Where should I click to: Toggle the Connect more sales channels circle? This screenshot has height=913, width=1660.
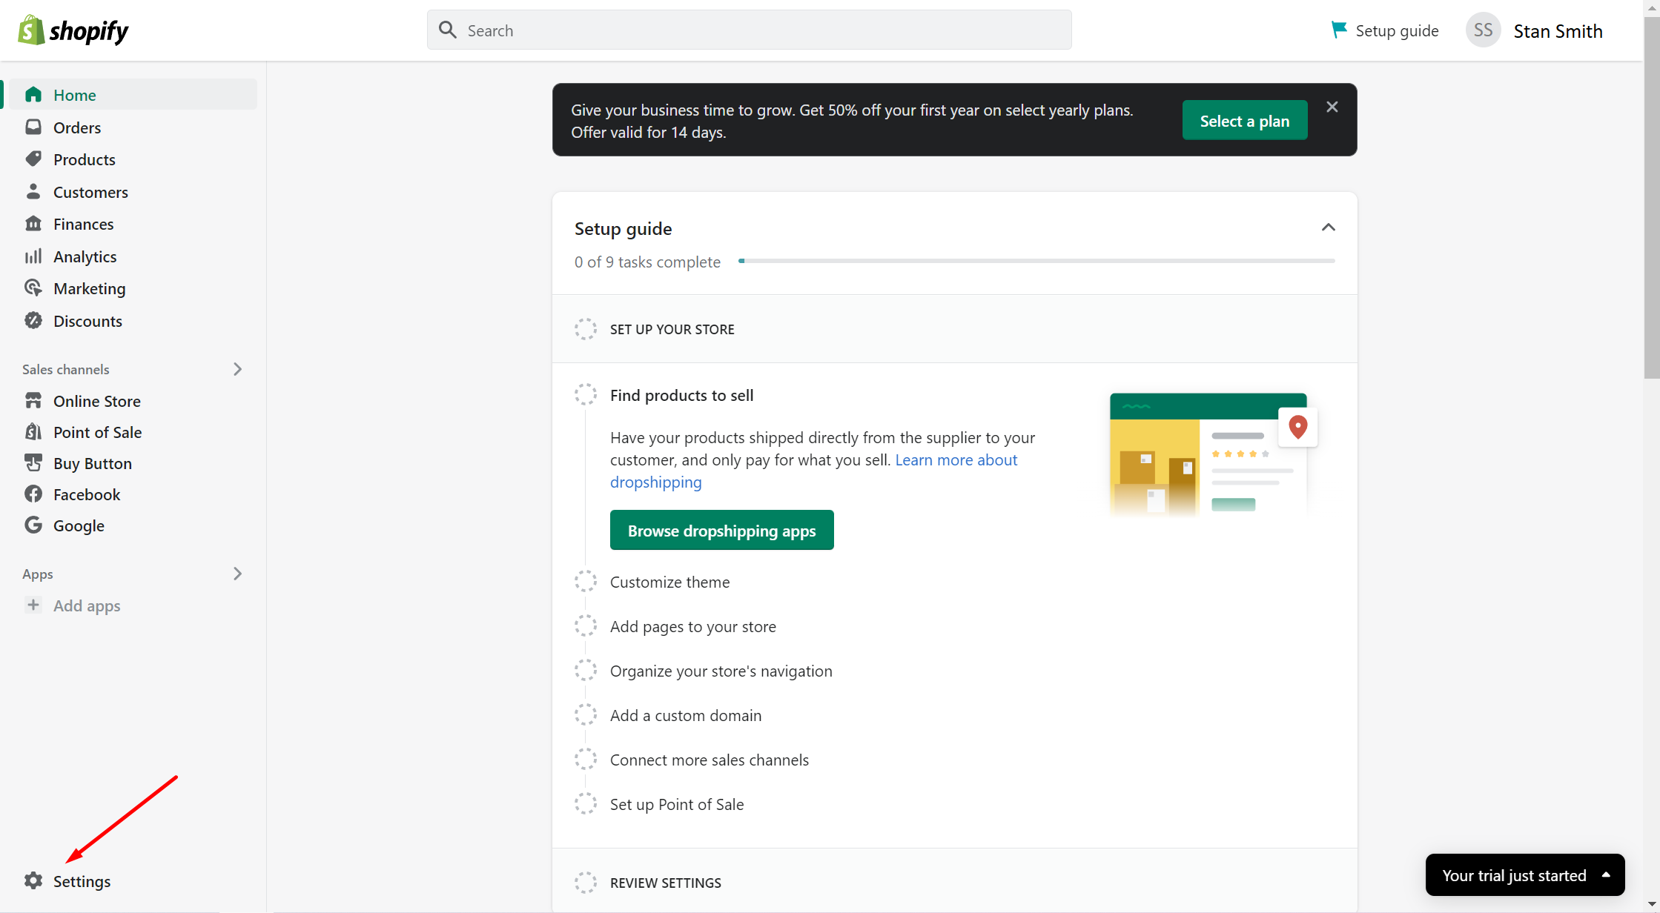click(586, 760)
